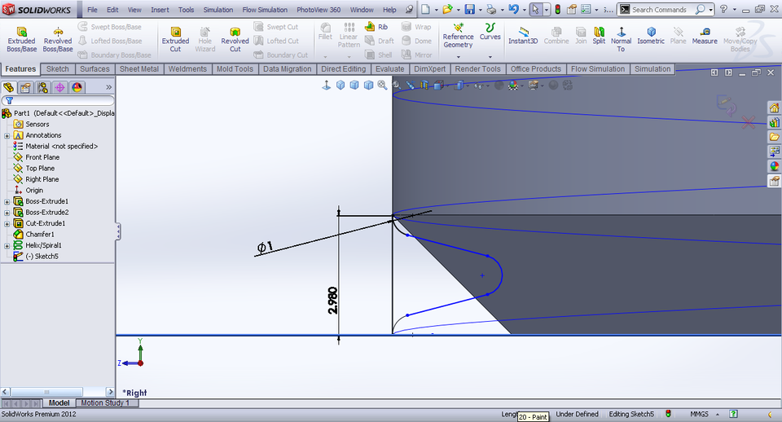The height and width of the screenshot is (422, 782).
Task: Select the Extruded Boss/Base tool
Action: pos(21,39)
